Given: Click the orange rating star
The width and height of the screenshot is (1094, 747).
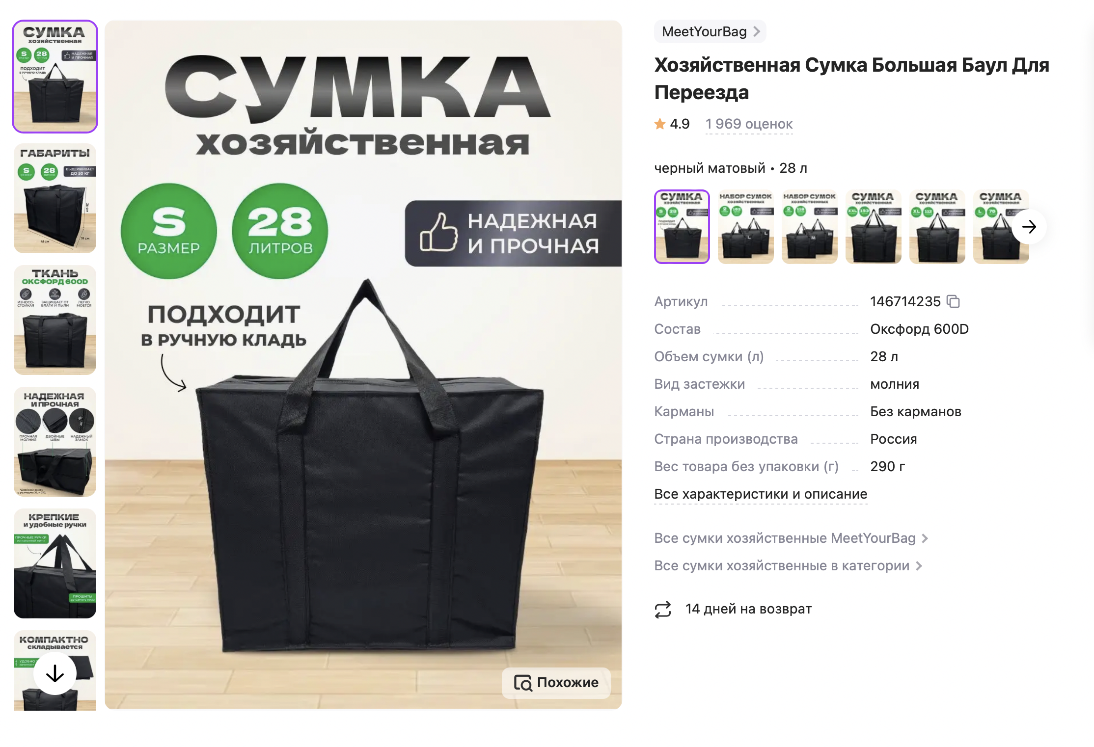Looking at the screenshot, I should click(660, 124).
